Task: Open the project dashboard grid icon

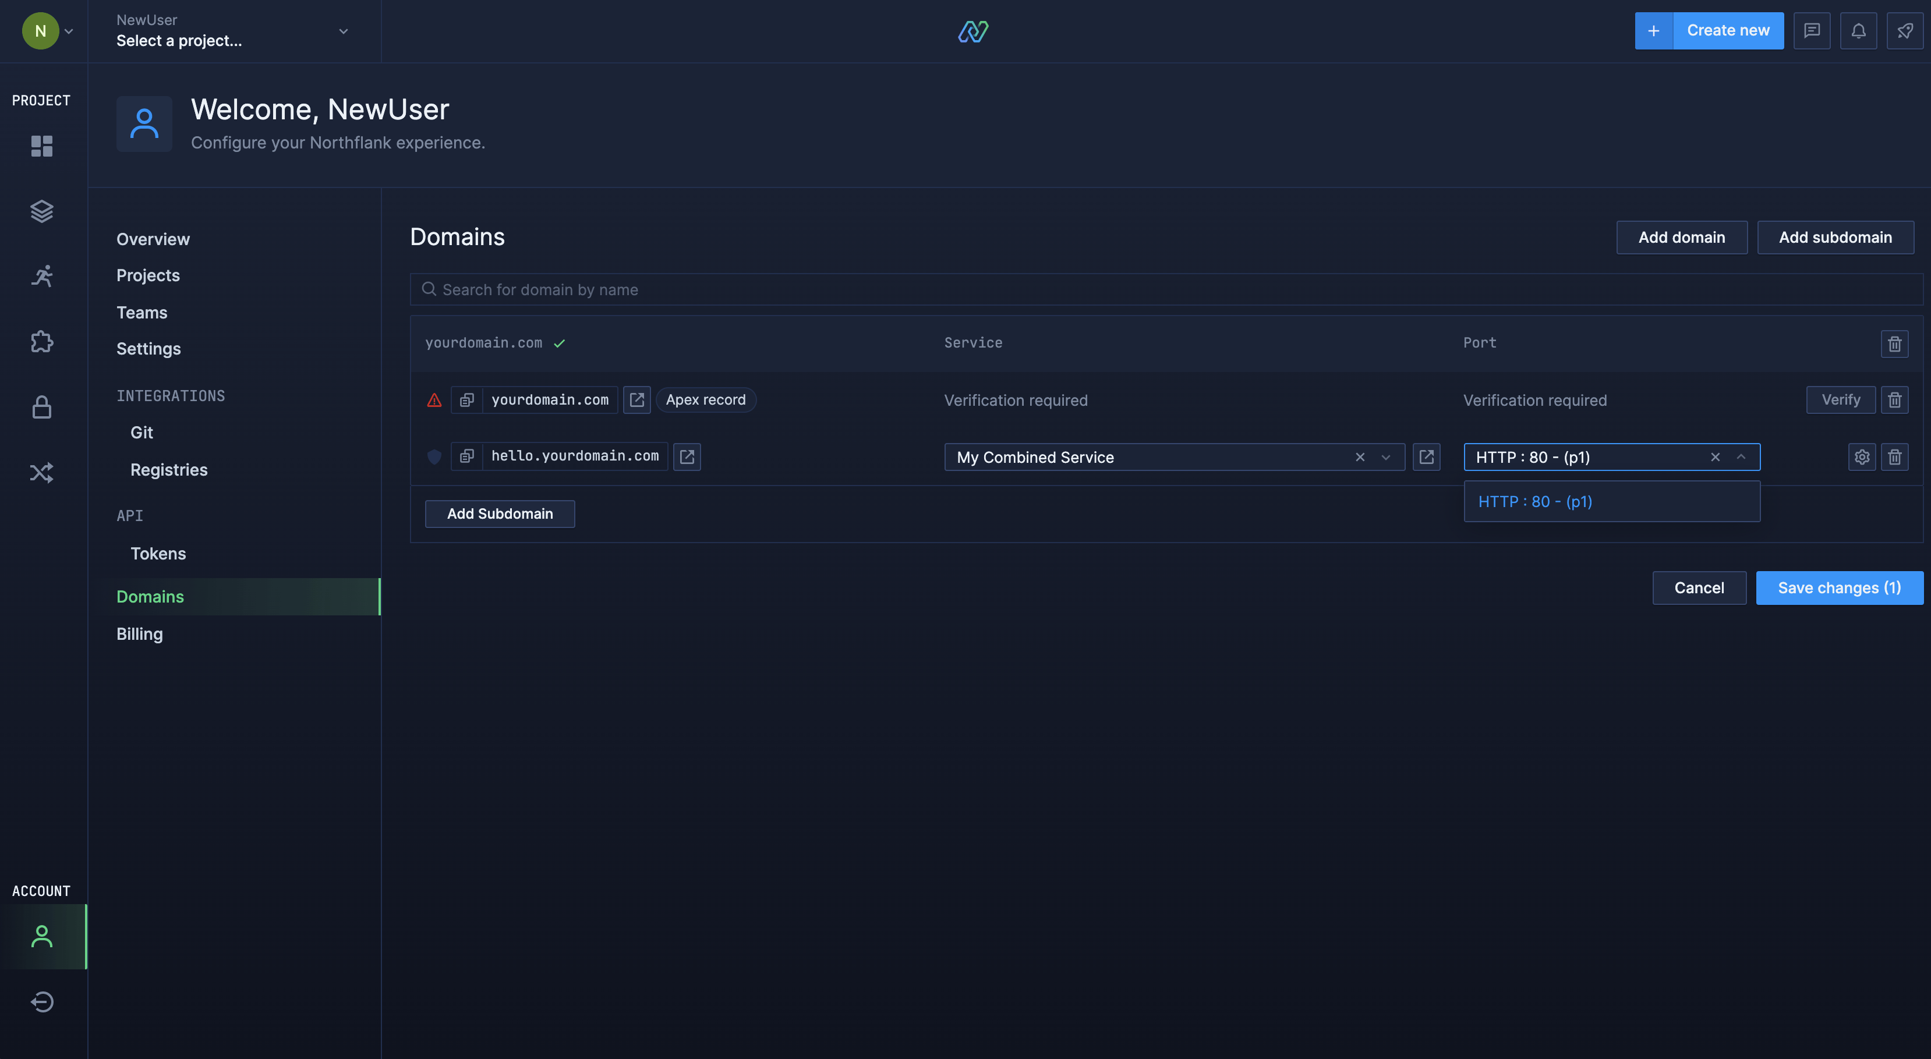Action: click(x=42, y=146)
